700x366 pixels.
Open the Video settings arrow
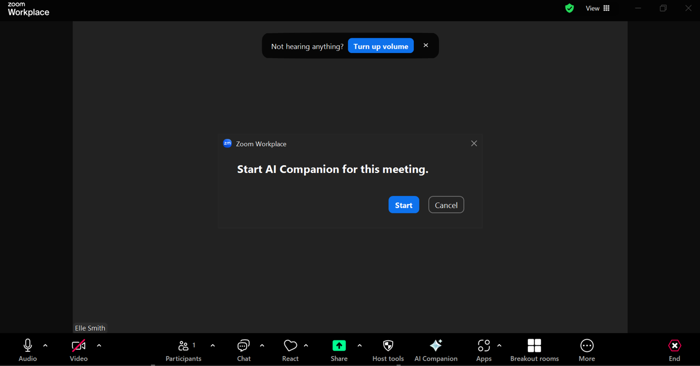(x=99, y=346)
